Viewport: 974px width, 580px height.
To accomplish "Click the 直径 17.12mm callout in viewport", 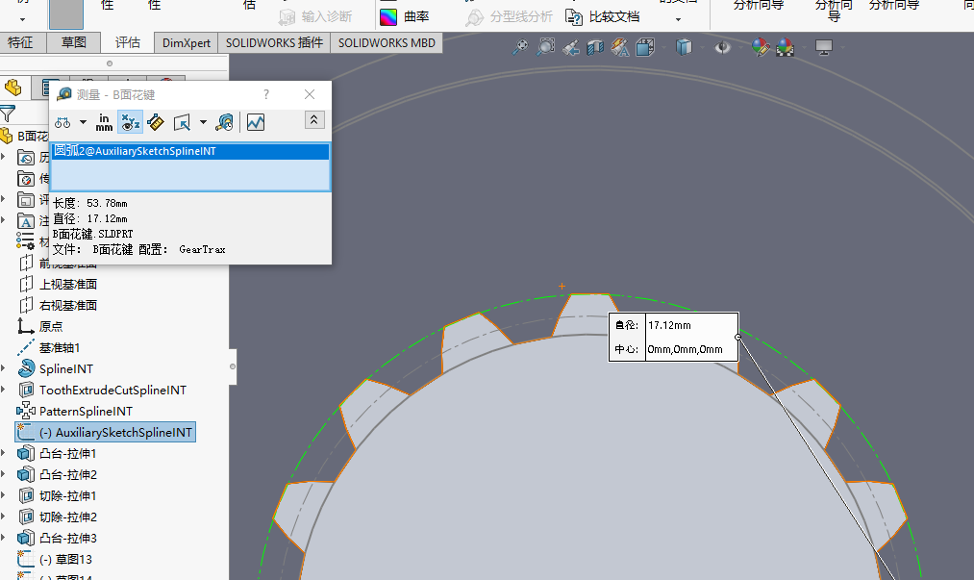I will 669,325.
